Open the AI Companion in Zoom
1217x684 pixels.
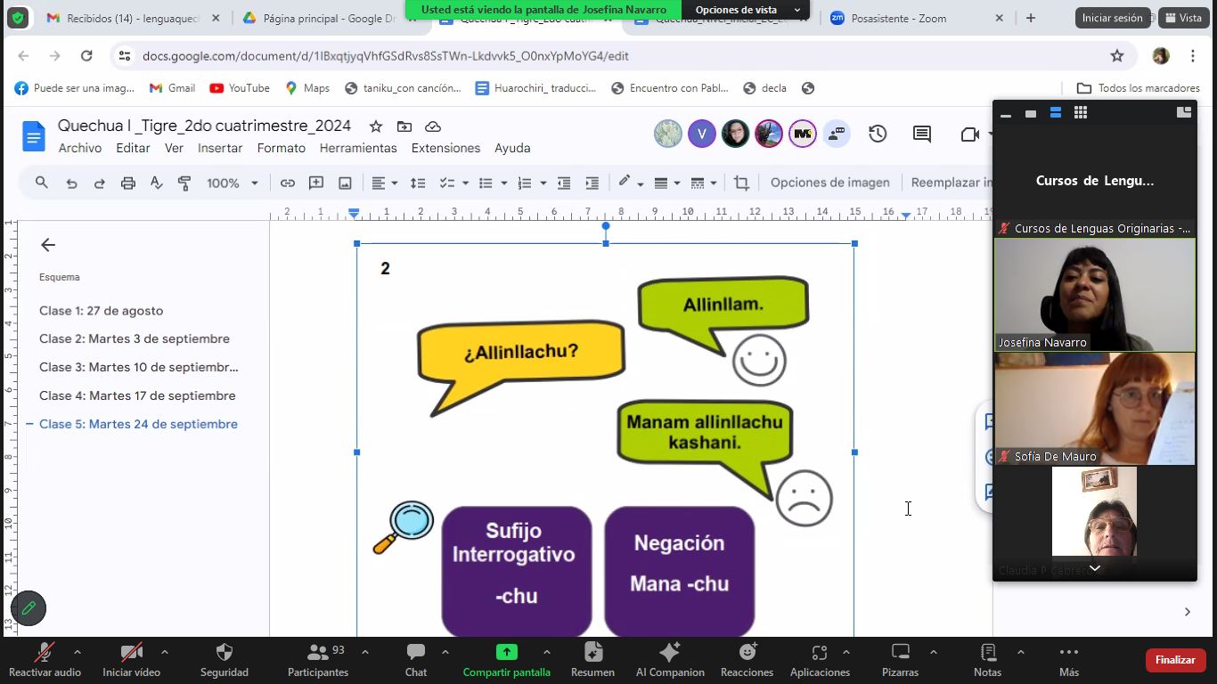tap(670, 660)
